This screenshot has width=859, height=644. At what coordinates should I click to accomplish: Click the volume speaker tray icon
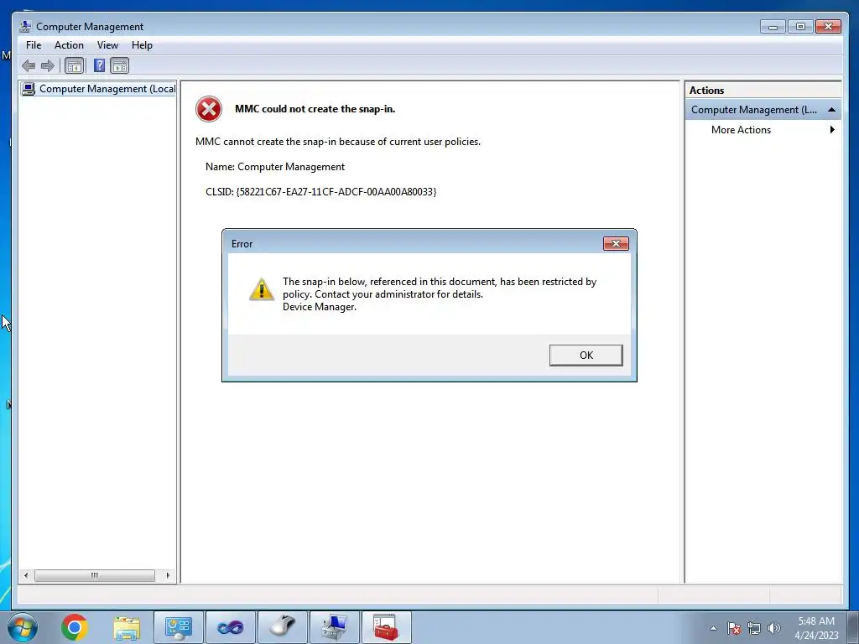[x=774, y=628]
